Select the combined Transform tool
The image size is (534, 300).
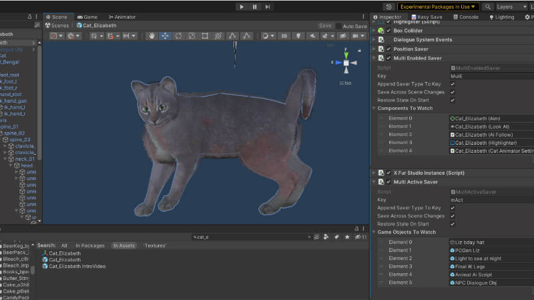point(218,36)
